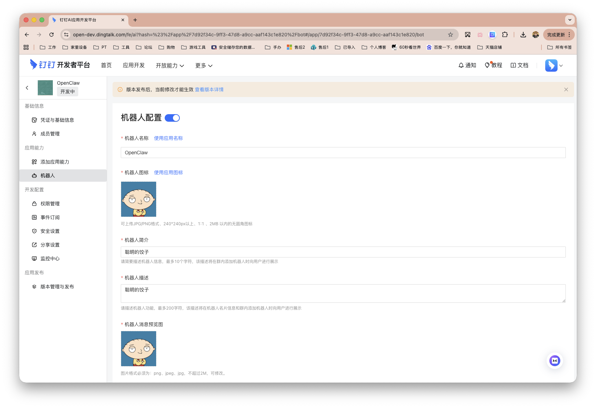Go to 首页 in the top navigation
This screenshot has width=596, height=408.
pyautogui.click(x=106, y=65)
